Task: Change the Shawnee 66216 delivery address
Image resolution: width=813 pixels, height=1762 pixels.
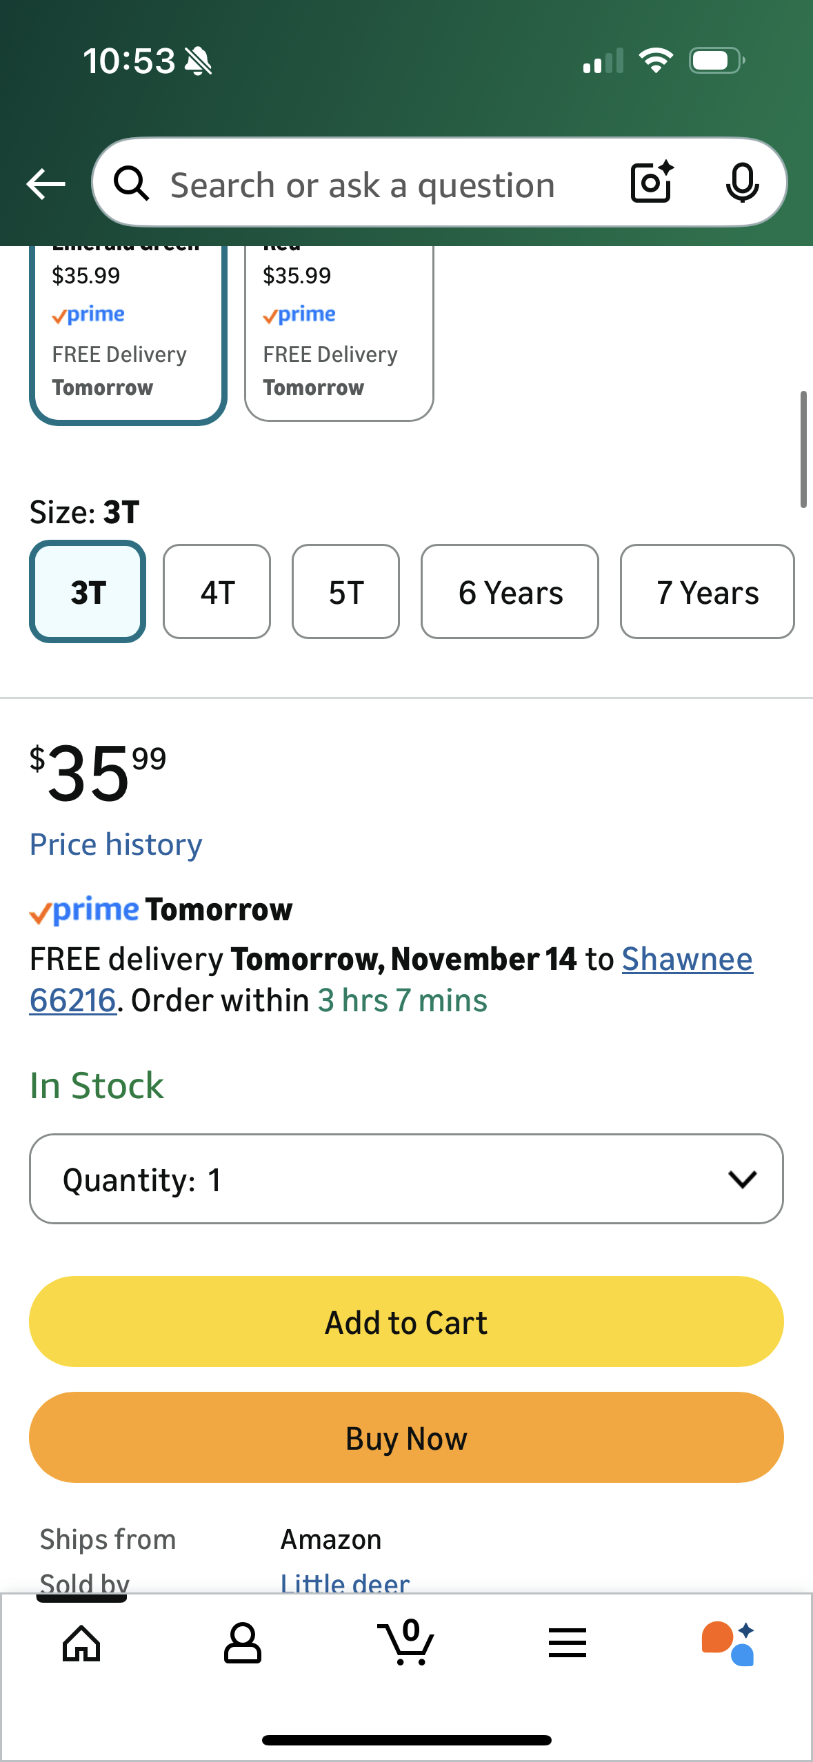Action: (687, 960)
